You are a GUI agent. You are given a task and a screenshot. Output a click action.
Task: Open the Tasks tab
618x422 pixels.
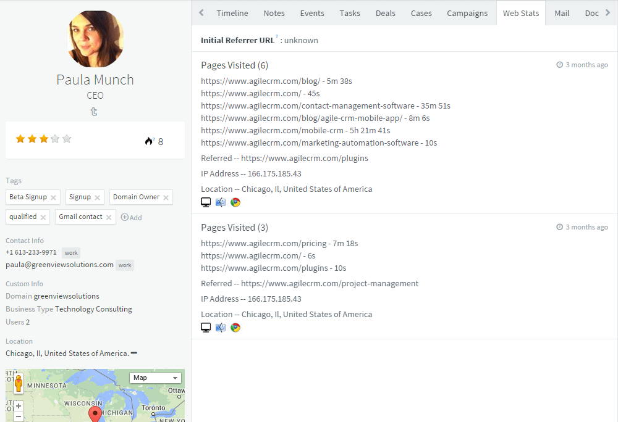350,13
